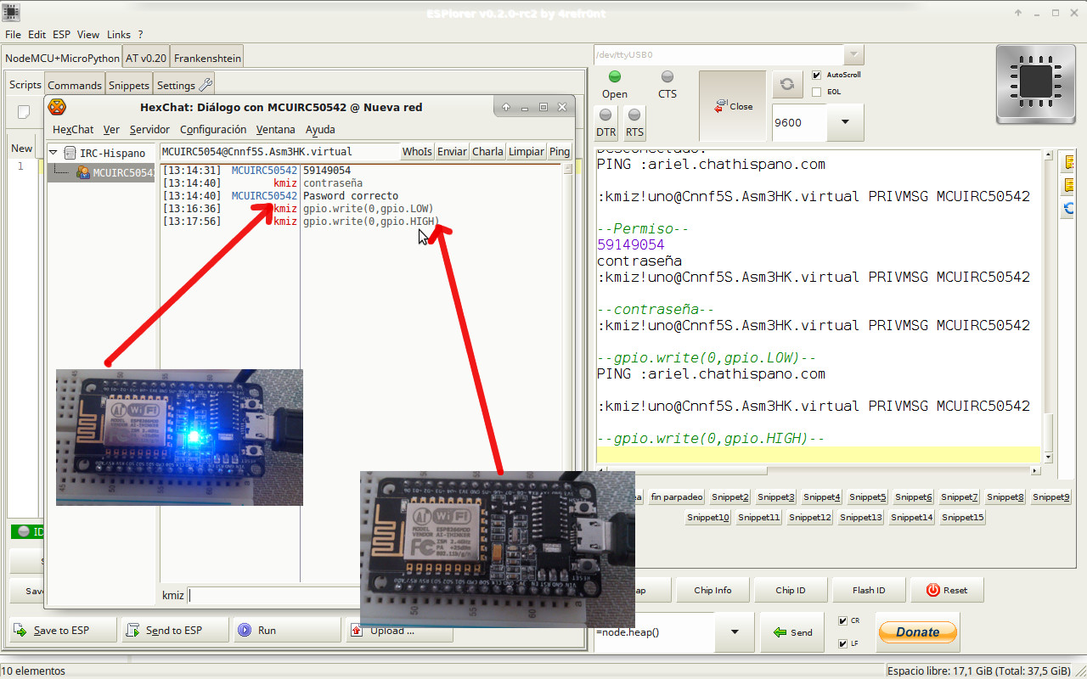Toggle the DTR button
Viewport: 1087px width, 679px height.
tap(605, 123)
